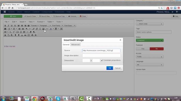Click the Copy icon in editor toolbar
Screen dimensions: 181x101
pos(8,35)
